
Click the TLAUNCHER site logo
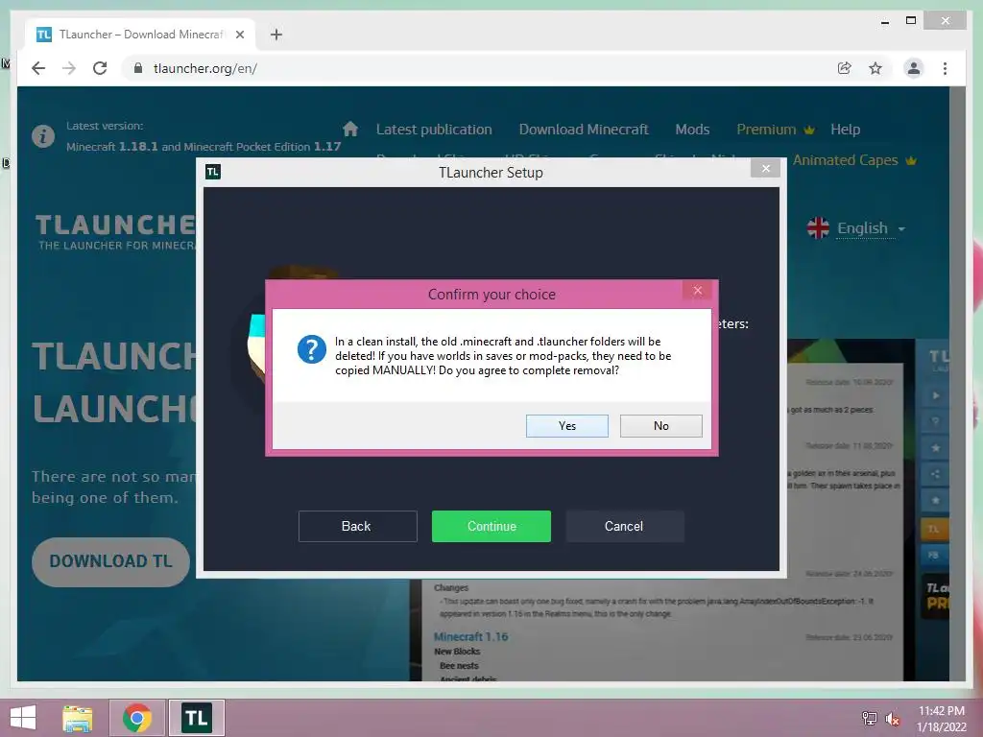(116, 231)
